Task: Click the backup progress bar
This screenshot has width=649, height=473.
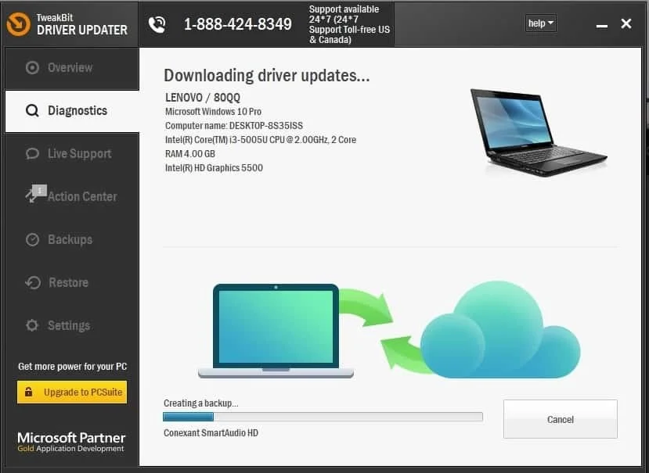Action: click(x=323, y=417)
